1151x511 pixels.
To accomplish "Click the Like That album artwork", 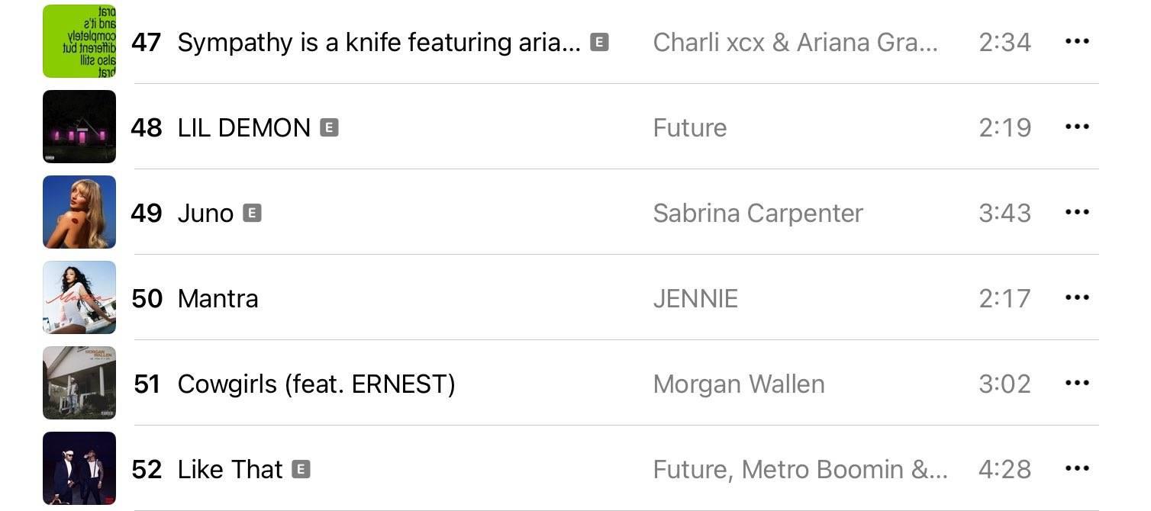I will tap(79, 468).
